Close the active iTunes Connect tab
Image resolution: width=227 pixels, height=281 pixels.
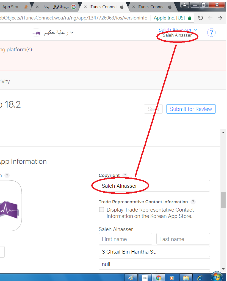85,7
